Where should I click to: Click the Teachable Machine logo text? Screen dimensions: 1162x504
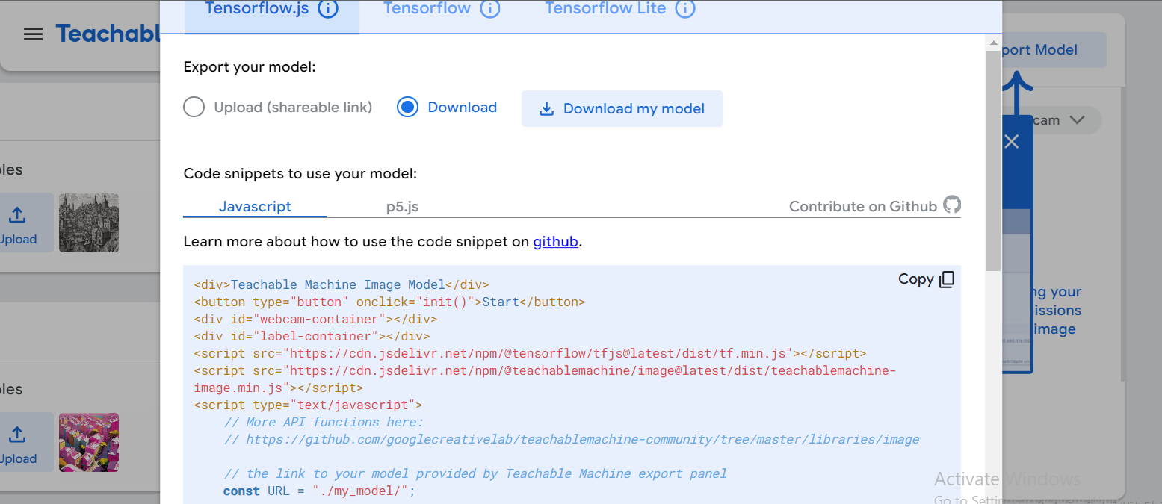(108, 34)
